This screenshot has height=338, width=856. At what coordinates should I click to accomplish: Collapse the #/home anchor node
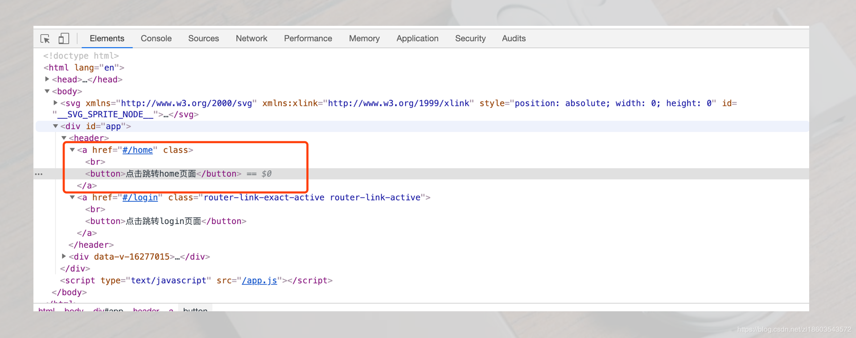(x=72, y=150)
